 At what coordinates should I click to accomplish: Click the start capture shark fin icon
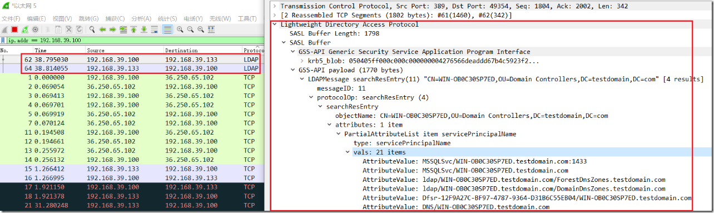click(4, 29)
